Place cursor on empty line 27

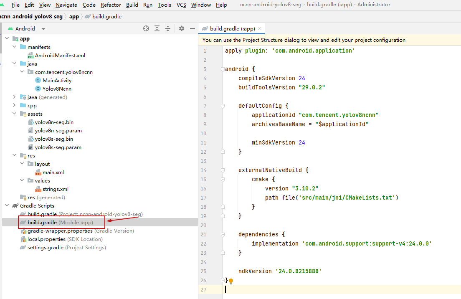click(341, 289)
